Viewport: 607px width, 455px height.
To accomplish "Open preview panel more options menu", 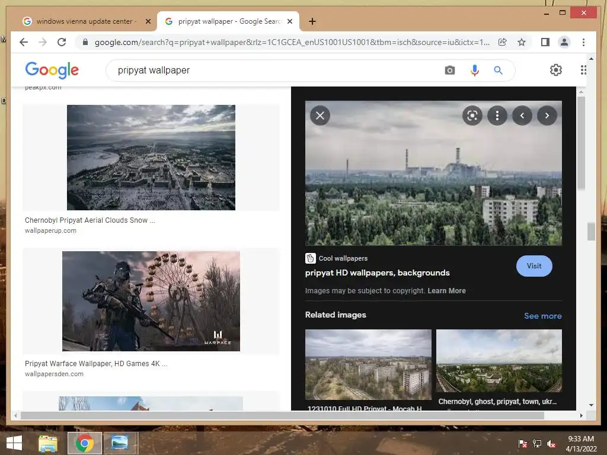I will tap(497, 116).
